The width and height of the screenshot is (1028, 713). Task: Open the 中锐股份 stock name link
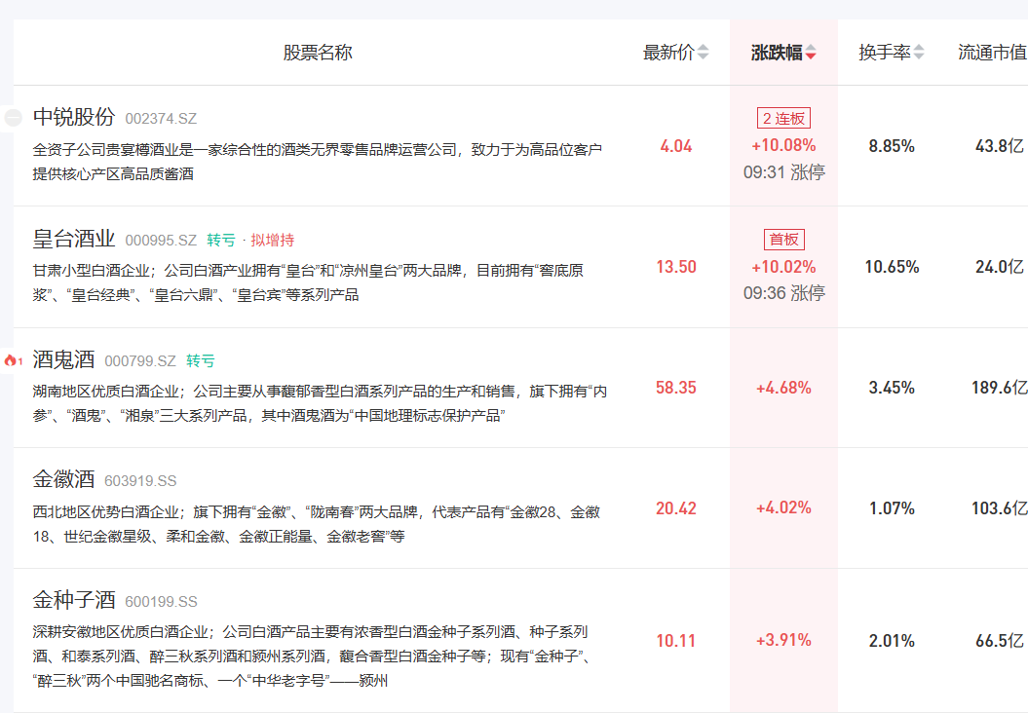click(x=74, y=117)
